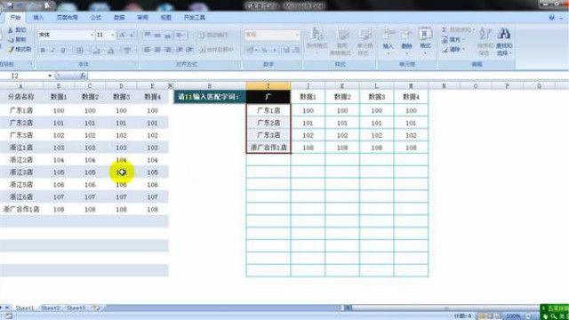Screen dimensions: 569x320
Task: Switch to the 插入 ribbon tab
Action: click(x=38, y=18)
